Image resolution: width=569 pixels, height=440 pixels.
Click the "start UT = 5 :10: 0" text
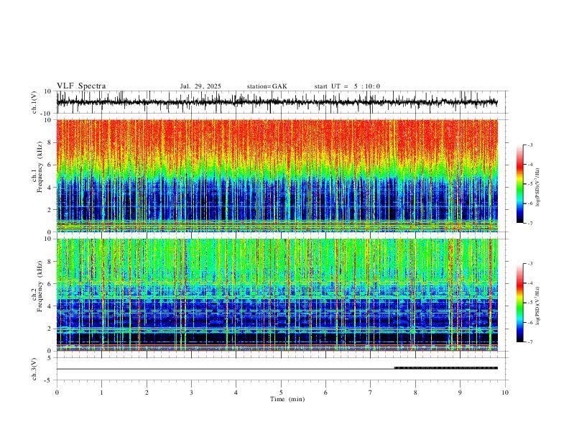(347, 86)
